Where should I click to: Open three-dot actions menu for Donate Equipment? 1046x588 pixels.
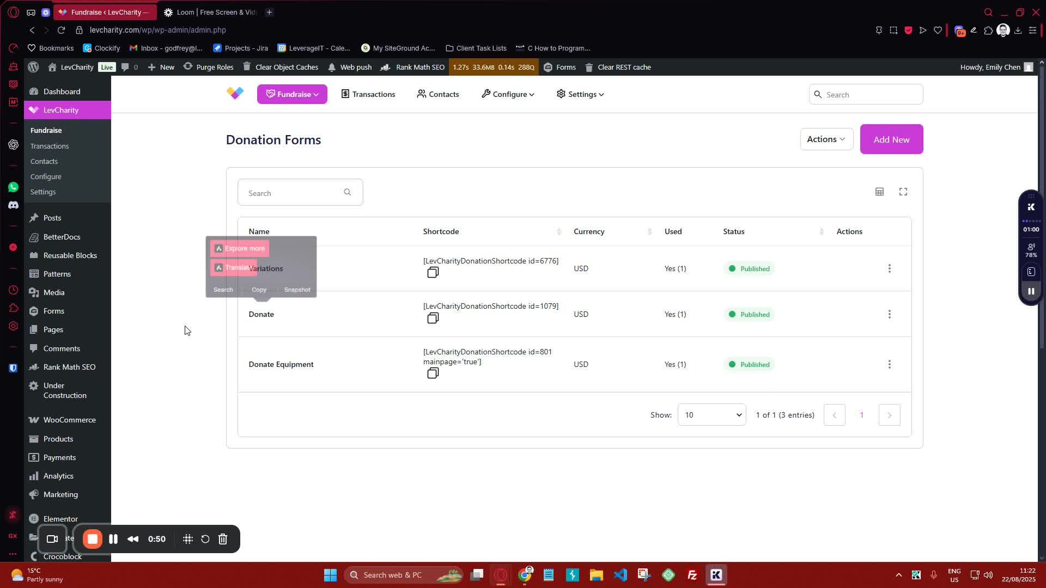889,364
